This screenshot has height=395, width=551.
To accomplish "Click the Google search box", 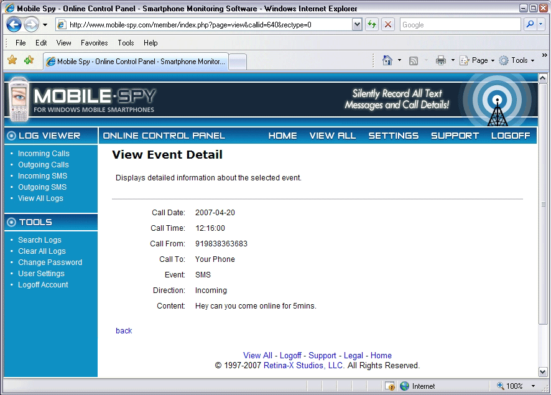I will point(460,25).
